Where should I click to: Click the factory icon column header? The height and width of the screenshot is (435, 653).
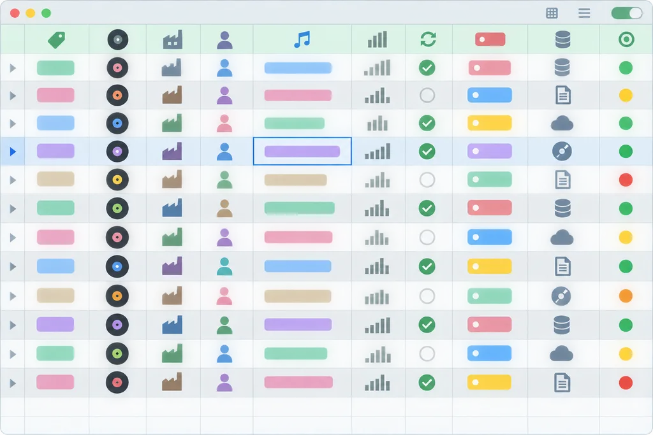pos(172,40)
